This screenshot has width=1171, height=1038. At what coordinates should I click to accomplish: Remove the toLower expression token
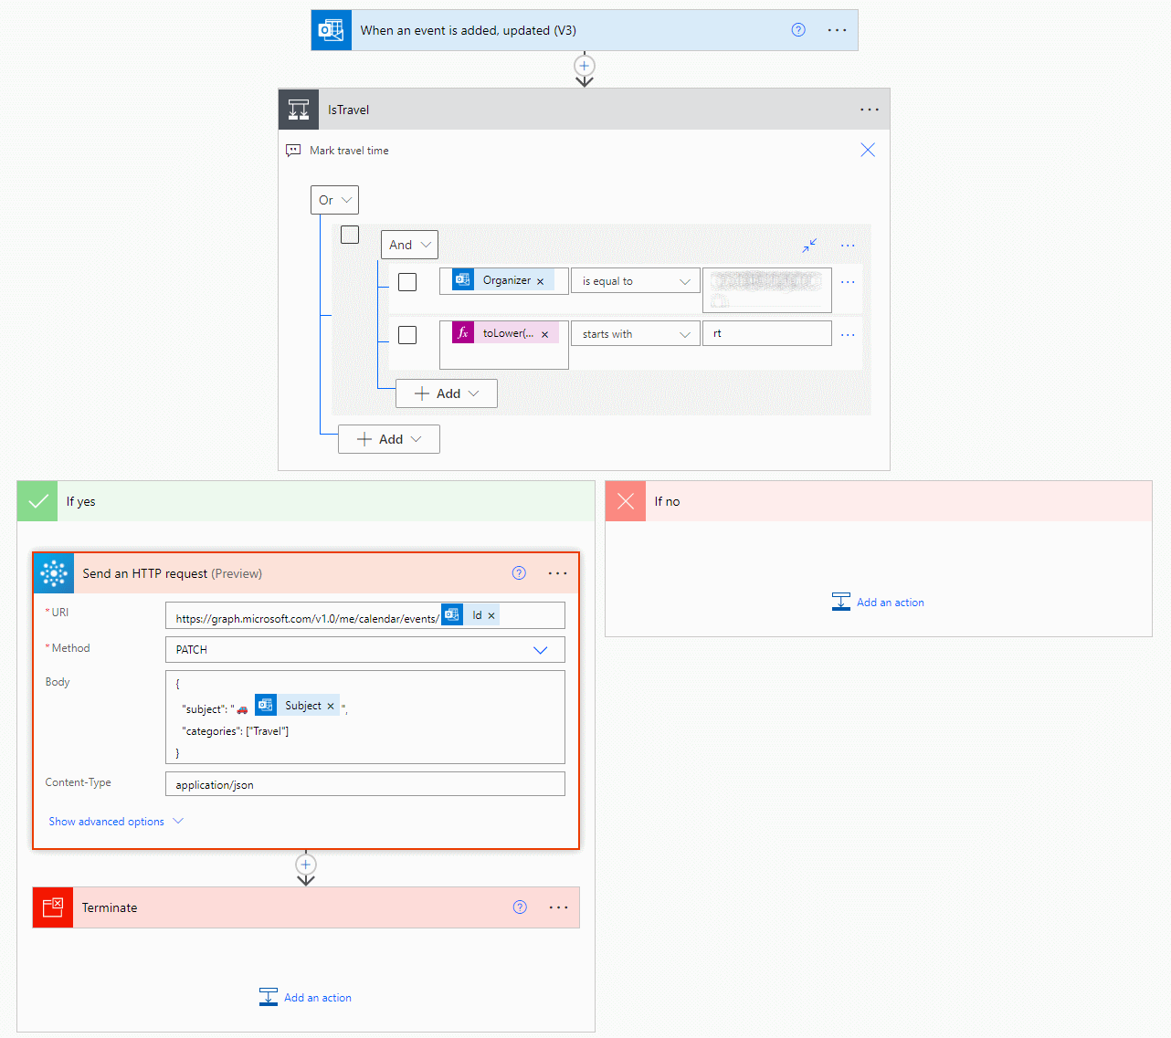click(545, 334)
